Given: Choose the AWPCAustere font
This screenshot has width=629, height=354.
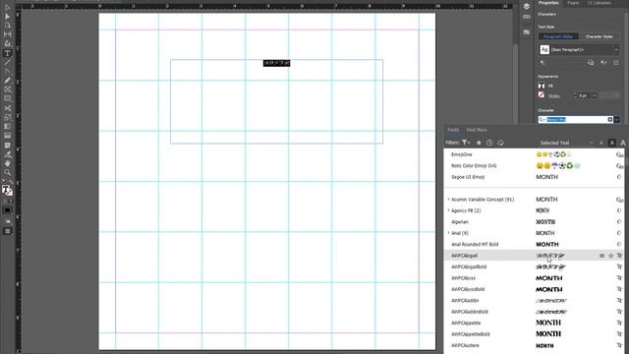Looking at the screenshot, I should (x=534, y=345).
